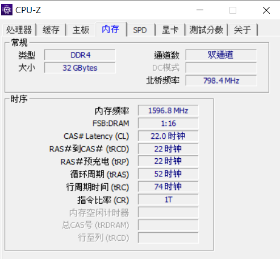Click the 52 时钟 tRAS value
This screenshot has height=259, width=280.
pos(168,174)
